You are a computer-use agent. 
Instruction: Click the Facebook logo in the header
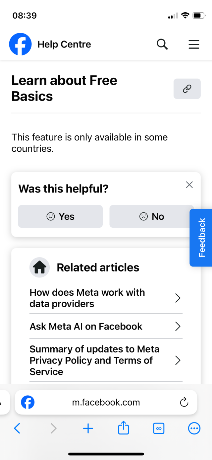(x=20, y=44)
